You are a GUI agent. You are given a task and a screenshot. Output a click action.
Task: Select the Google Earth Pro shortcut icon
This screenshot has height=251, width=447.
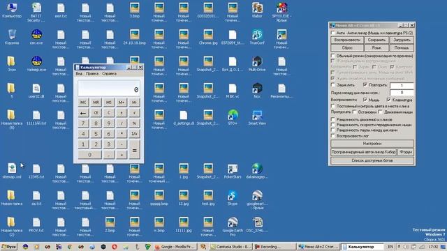tap(233, 227)
